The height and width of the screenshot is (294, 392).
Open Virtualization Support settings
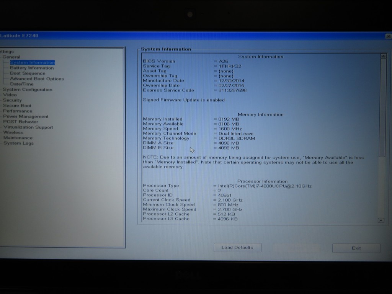tap(28, 127)
